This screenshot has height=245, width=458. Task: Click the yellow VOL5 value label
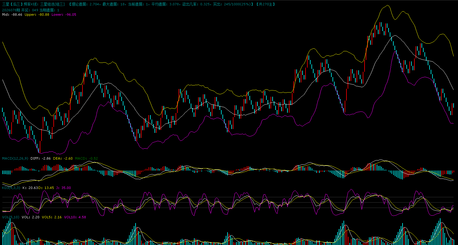tap(52, 217)
